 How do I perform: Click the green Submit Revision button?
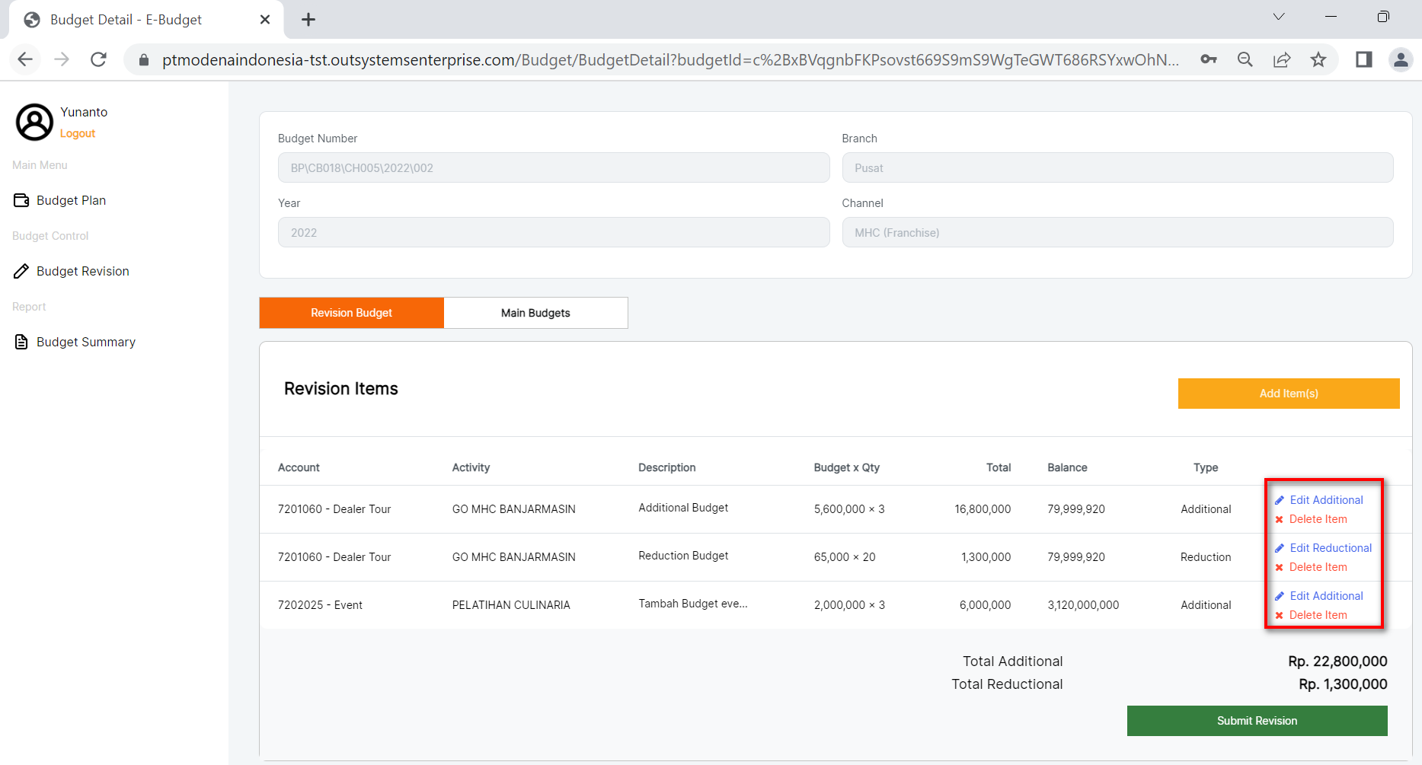click(x=1257, y=721)
